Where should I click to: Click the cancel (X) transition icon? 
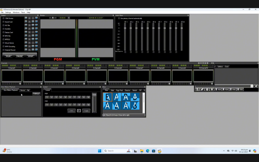207,89
